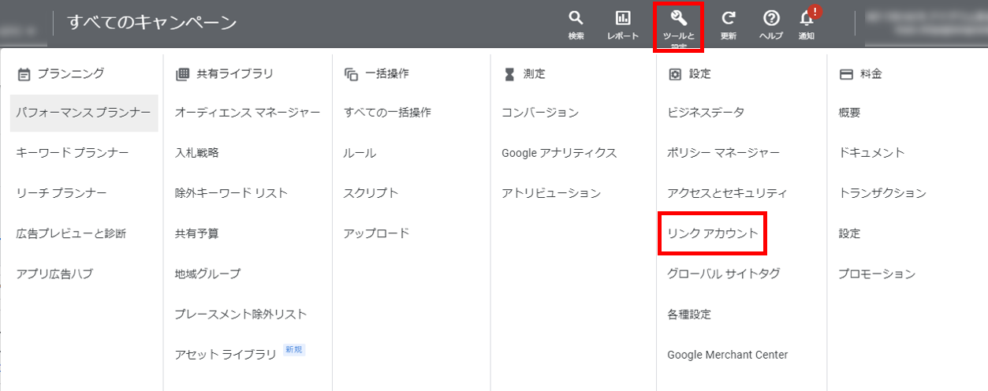This screenshot has width=988, height=391.
Task: Open the ヘルプ help icon
Action: (770, 19)
